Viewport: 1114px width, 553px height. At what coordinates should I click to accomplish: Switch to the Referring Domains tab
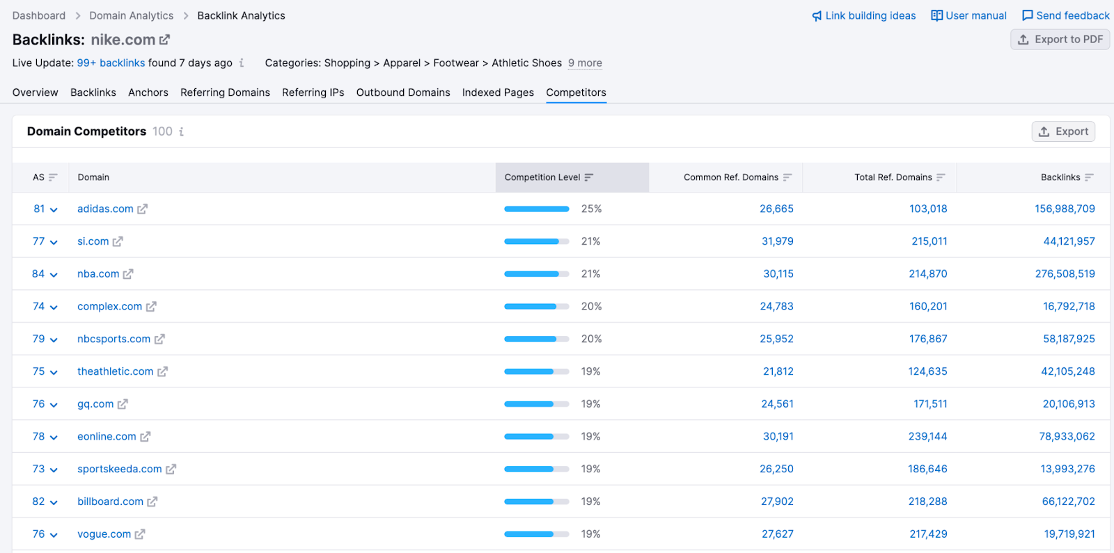[225, 93]
